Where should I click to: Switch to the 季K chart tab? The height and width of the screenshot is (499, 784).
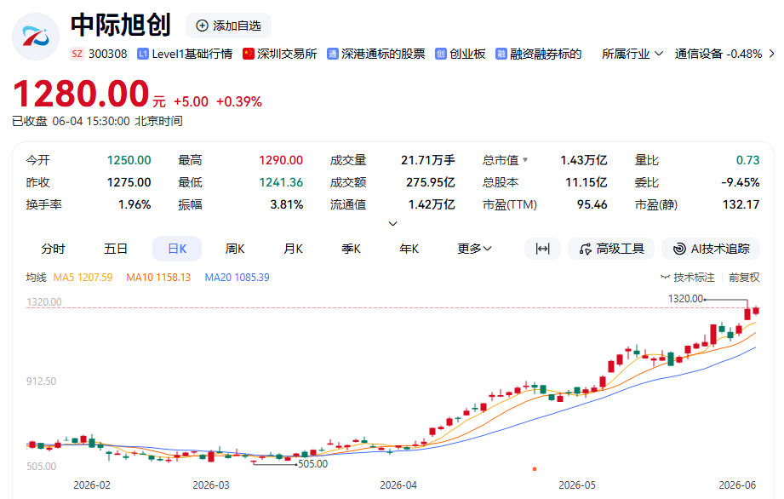(351, 249)
